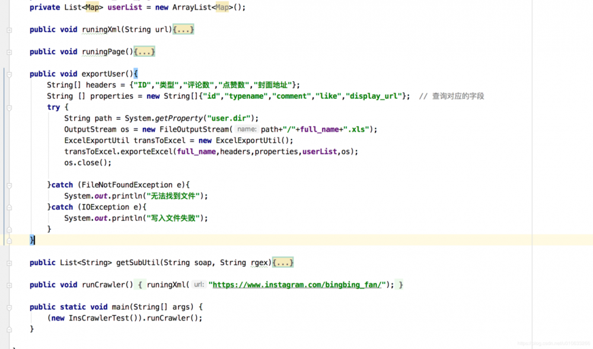The height and width of the screenshot is (349, 593).
Task: Click the string "typename" in properties array
Action: pyautogui.click(x=246, y=96)
